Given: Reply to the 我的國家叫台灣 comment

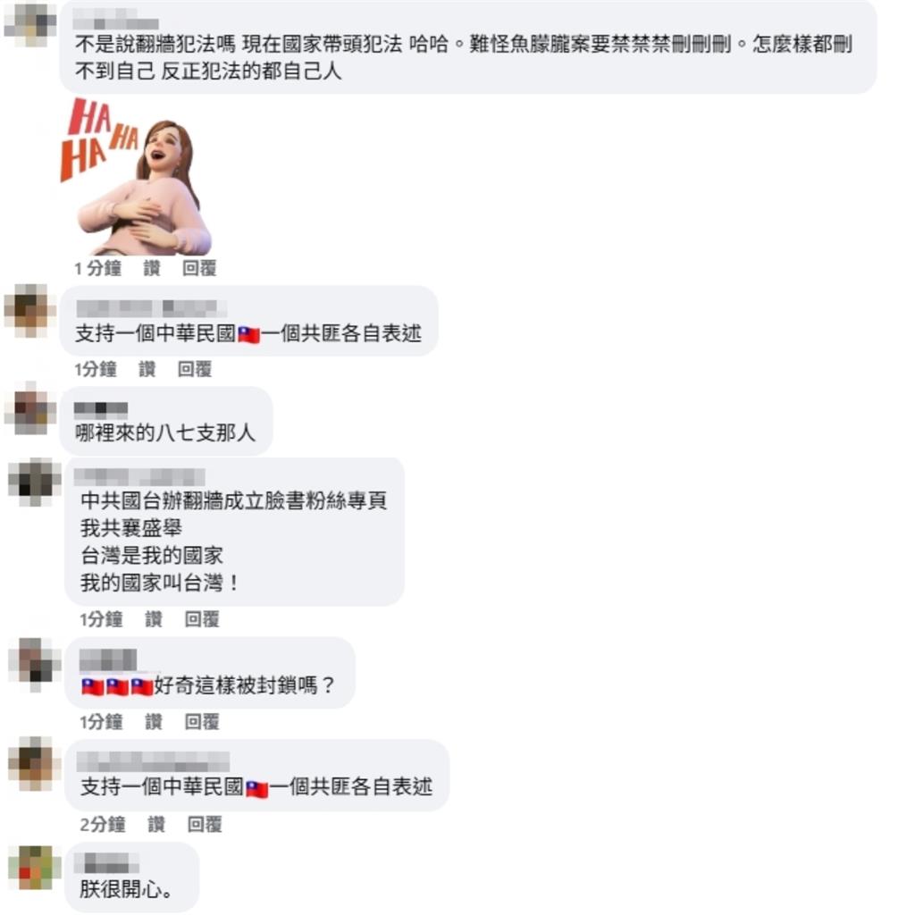Looking at the screenshot, I should 202,619.
